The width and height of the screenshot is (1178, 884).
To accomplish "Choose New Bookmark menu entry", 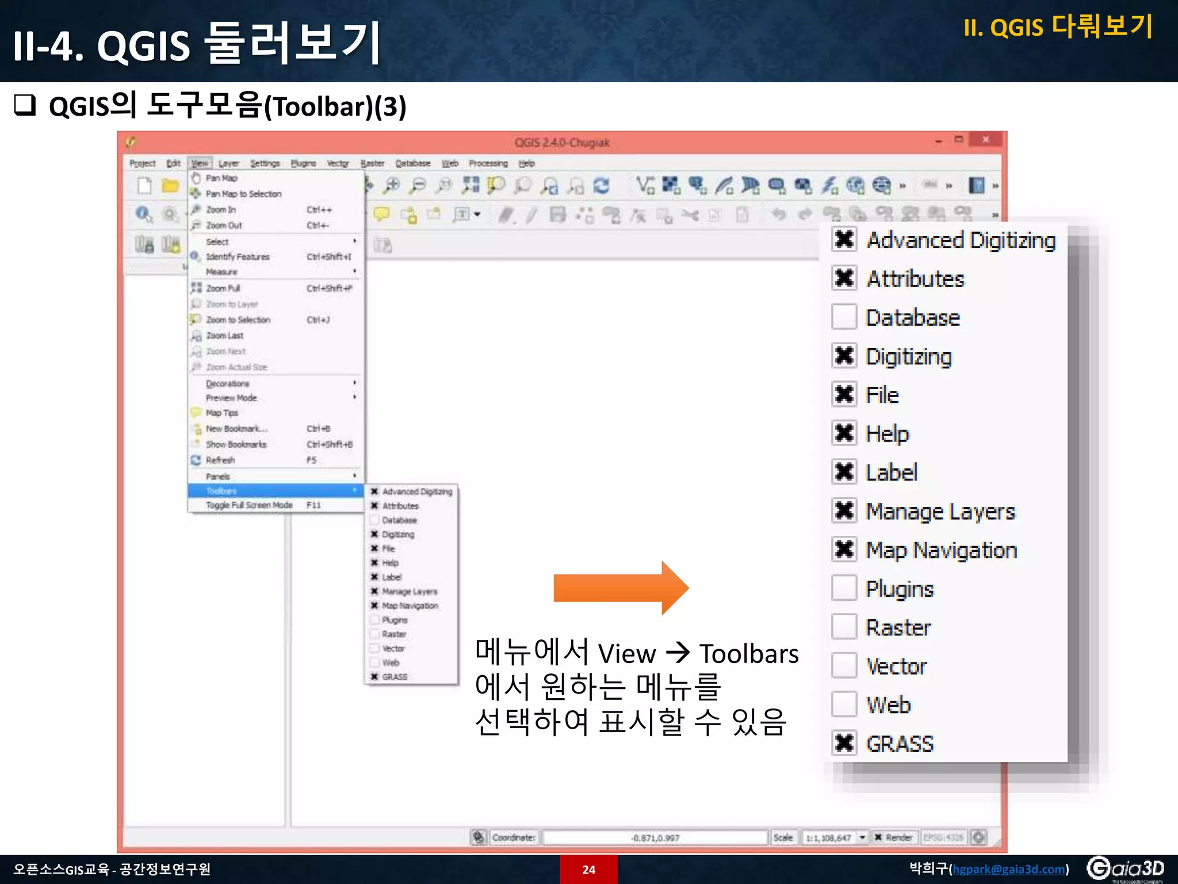I will point(276,429).
